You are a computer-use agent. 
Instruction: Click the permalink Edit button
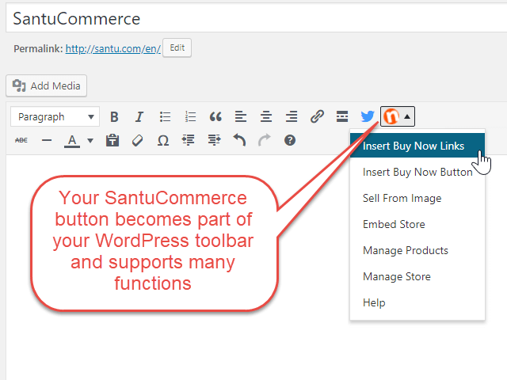pos(177,47)
